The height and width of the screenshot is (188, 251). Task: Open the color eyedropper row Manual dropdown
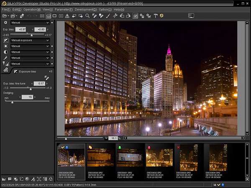click(x=30, y=58)
